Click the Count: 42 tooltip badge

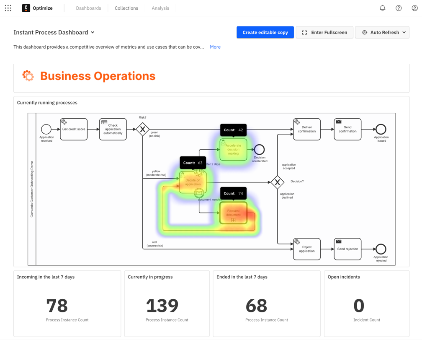pyautogui.click(x=233, y=130)
